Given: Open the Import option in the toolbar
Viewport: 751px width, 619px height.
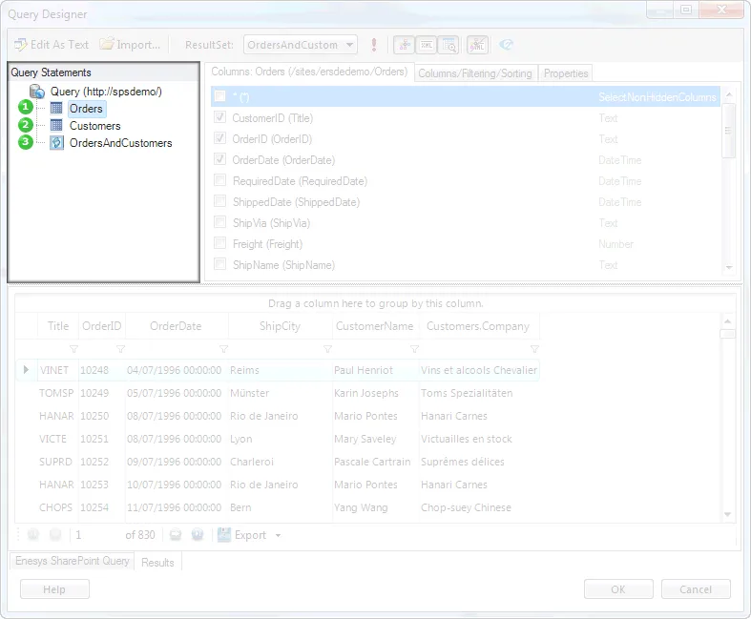Looking at the screenshot, I should point(129,45).
